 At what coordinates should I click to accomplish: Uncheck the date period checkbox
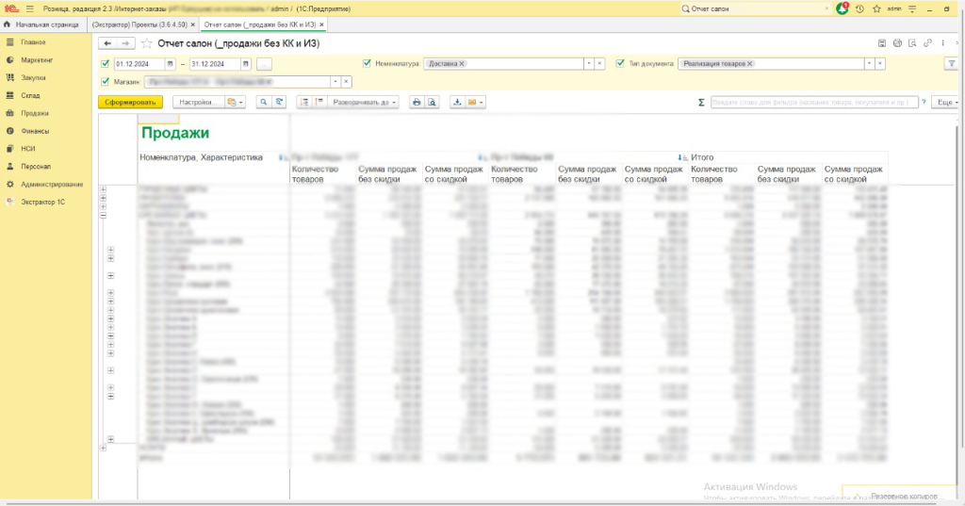pyautogui.click(x=105, y=64)
